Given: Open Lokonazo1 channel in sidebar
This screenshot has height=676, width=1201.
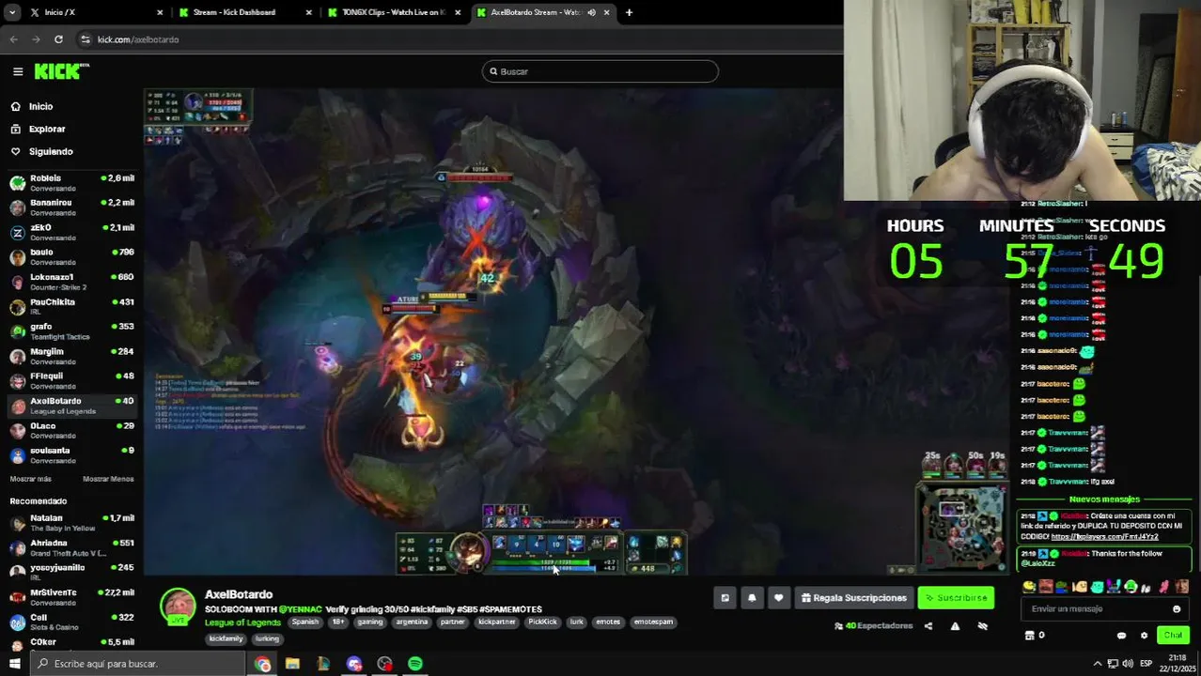Looking at the screenshot, I should (x=71, y=282).
